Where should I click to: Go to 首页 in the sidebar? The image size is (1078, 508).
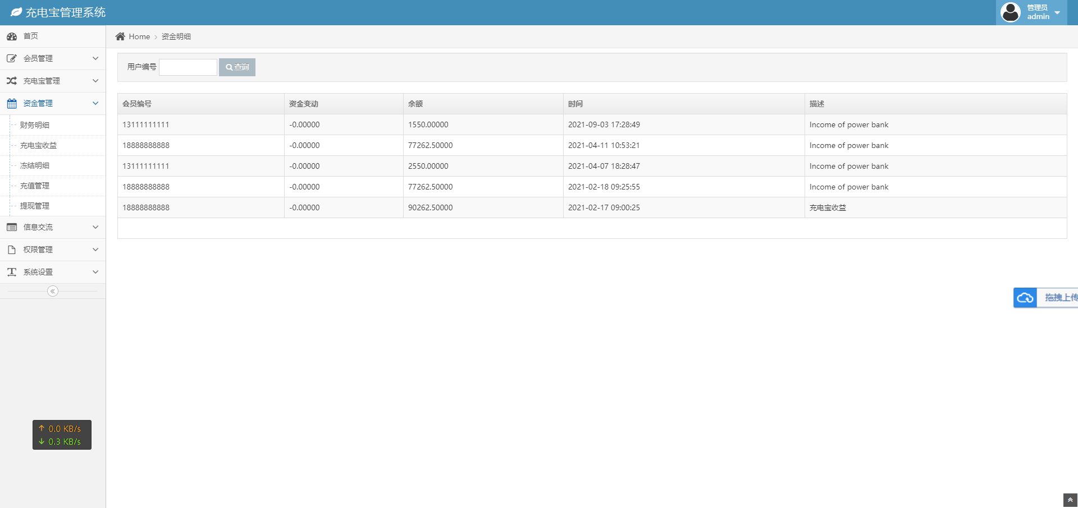click(x=53, y=36)
